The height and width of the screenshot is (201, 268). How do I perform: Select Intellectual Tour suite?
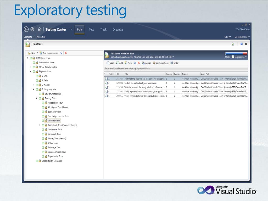(x=55, y=130)
